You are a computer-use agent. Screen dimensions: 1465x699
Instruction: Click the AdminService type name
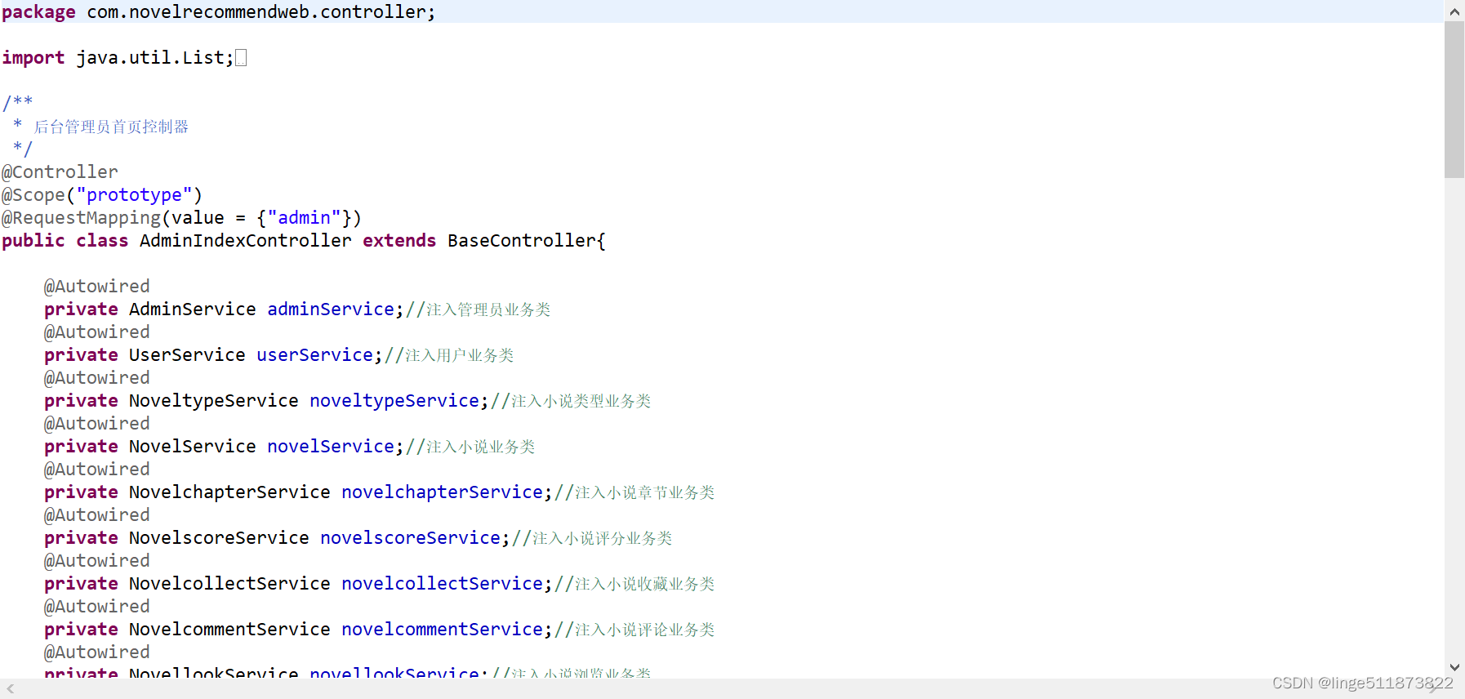point(193,309)
